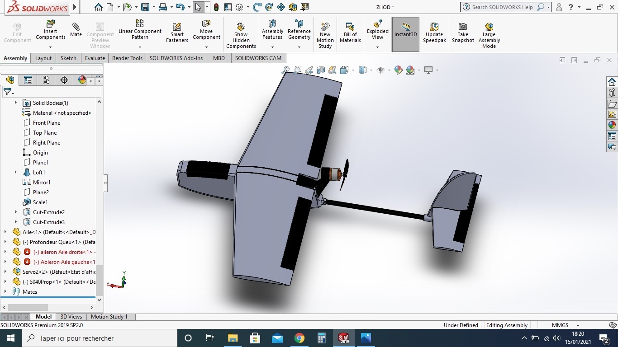
Task: Open the Motion Study 1 tab
Action: click(x=109, y=317)
